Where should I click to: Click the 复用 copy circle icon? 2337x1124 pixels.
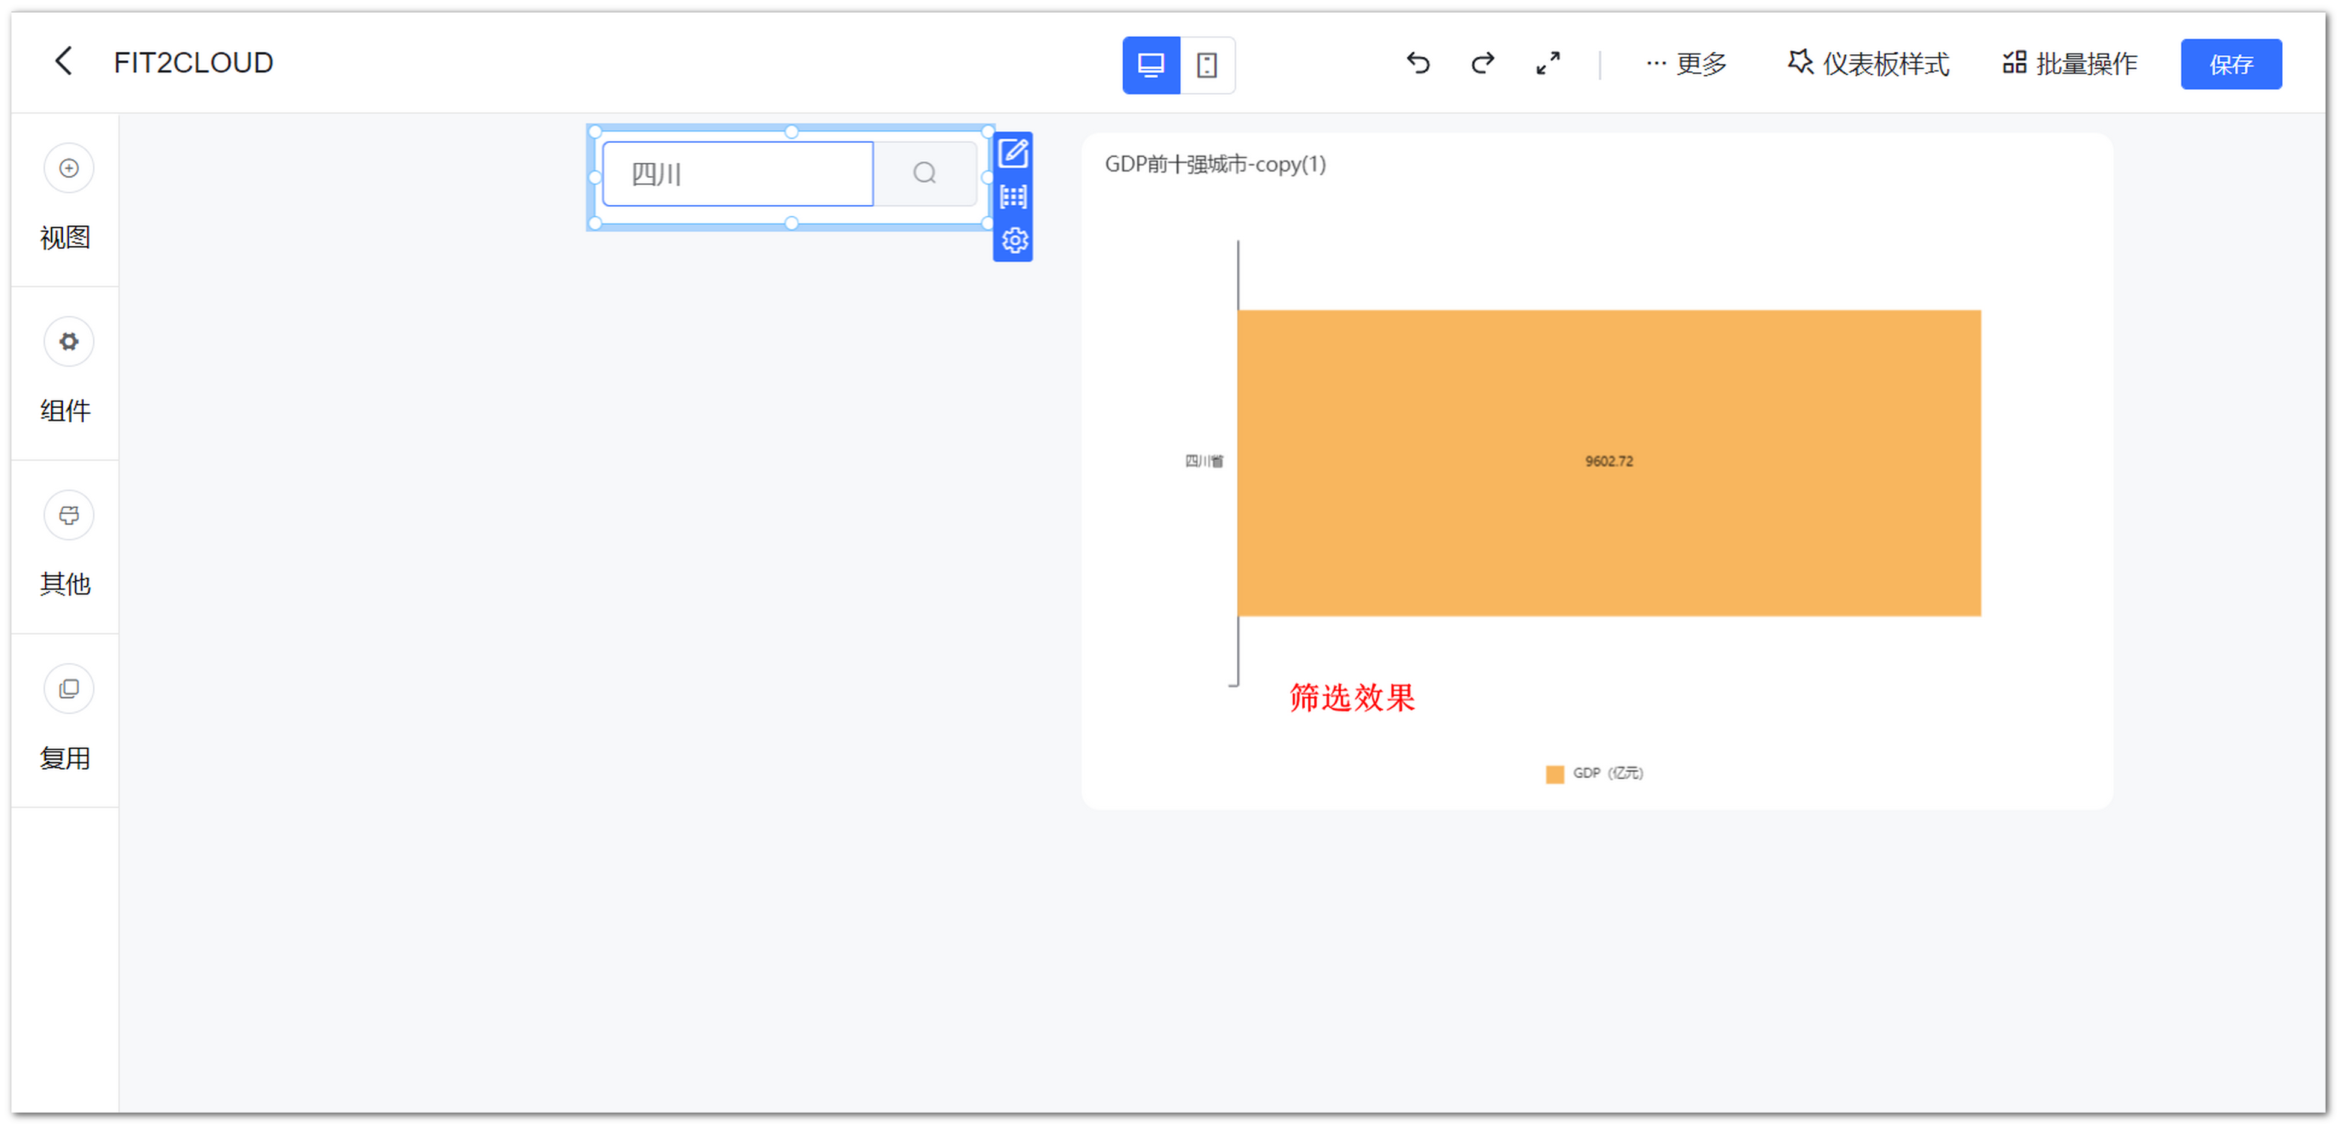[69, 689]
